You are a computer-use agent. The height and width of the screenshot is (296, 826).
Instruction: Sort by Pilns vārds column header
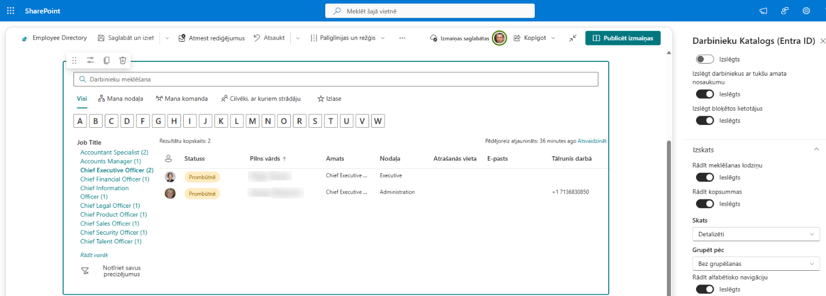[x=268, y=158]
